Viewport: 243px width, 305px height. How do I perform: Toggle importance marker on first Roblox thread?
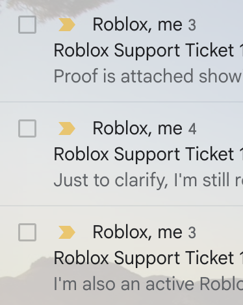click(x=67, y=25)
